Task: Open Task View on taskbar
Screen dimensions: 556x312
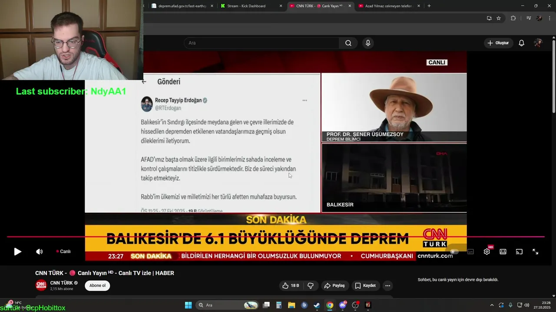Action: [266, 305]
